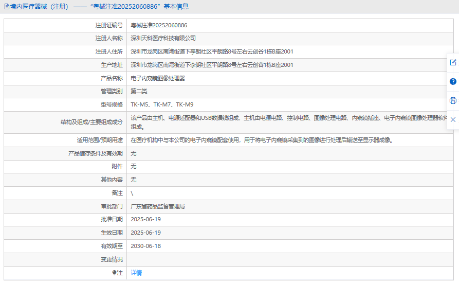The width and height of the screenshot is (459, 283).
Task: Click registrant name 深圳天科医疗科技有限公司
Action: click(163, 38)
